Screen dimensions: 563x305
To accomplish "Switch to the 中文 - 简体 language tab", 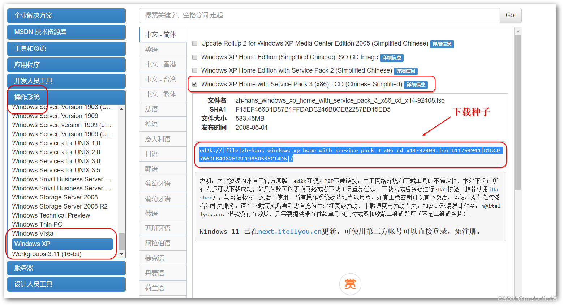I will tap(163, 35).
